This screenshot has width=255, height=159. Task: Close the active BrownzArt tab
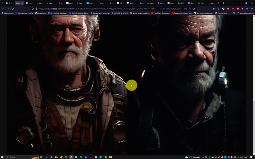(22, 3)
